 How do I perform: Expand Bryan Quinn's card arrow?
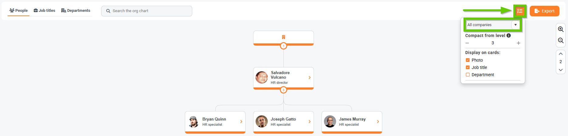[x=241, y=122]
